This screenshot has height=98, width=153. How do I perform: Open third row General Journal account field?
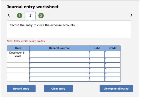tap(59, 65)
